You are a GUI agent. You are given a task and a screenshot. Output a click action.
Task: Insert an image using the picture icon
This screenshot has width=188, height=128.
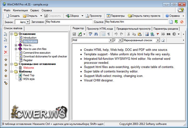[147, 34]
